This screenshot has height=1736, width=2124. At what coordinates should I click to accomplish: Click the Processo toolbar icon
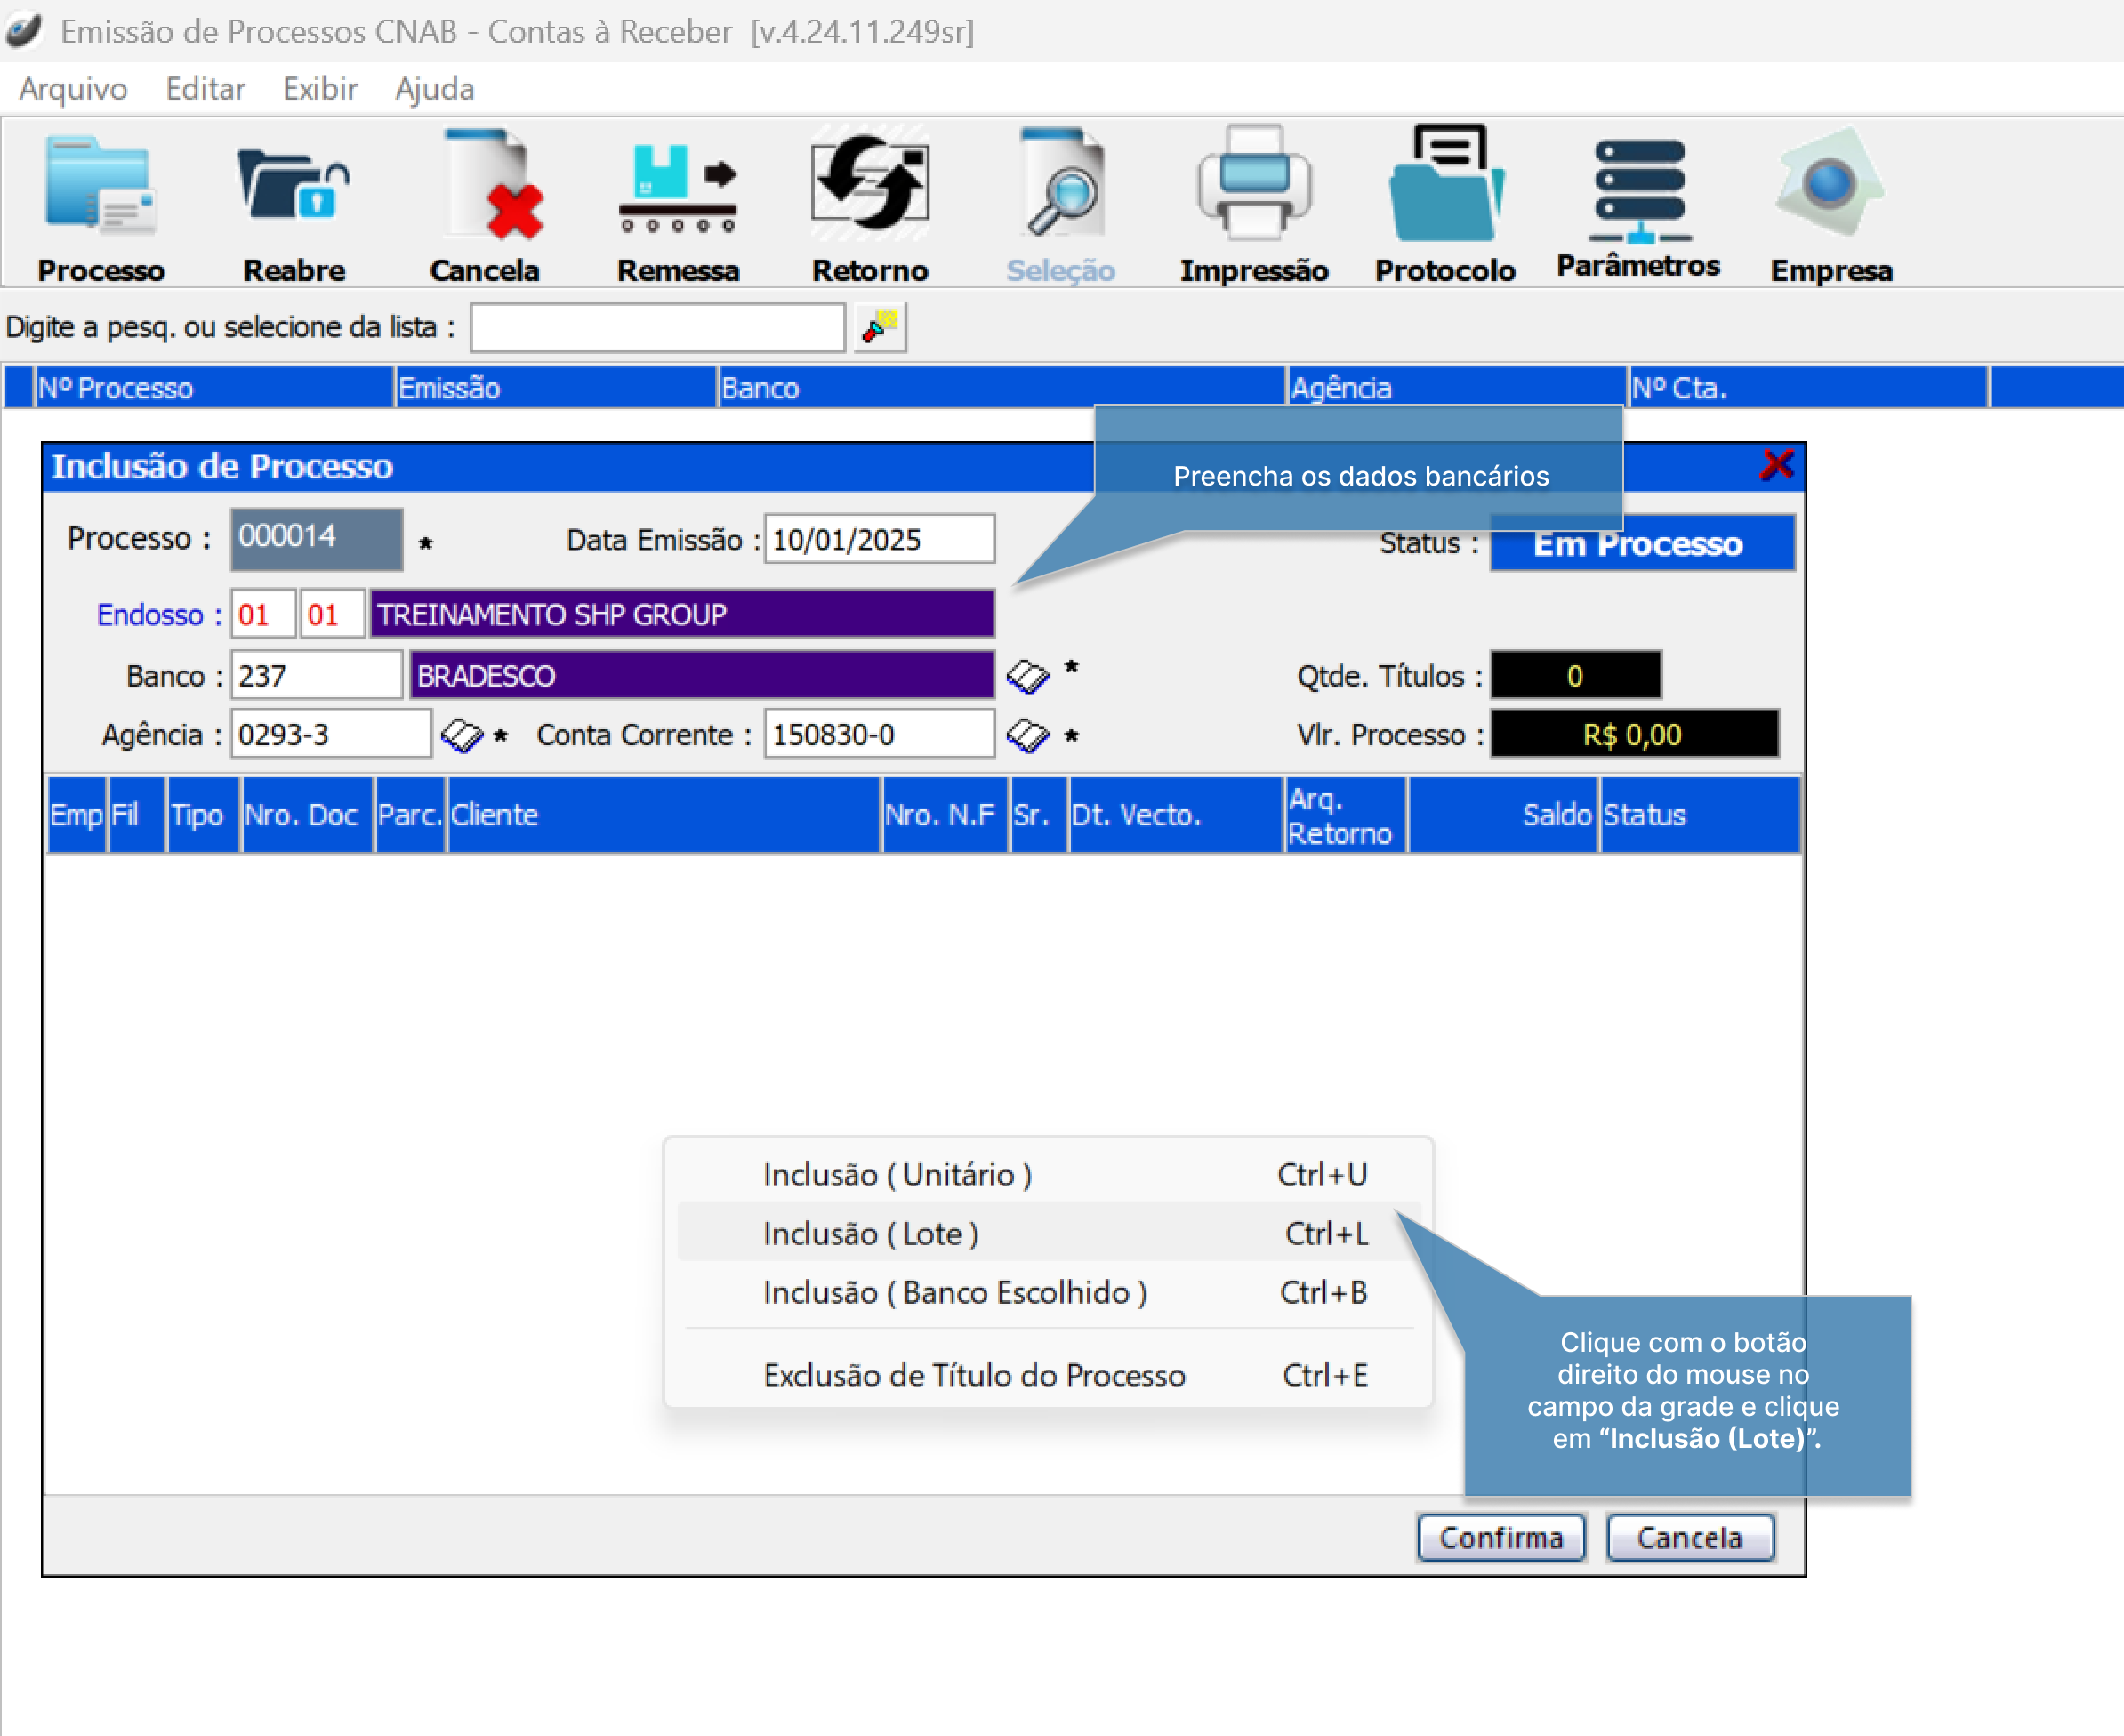click(100, 187)
